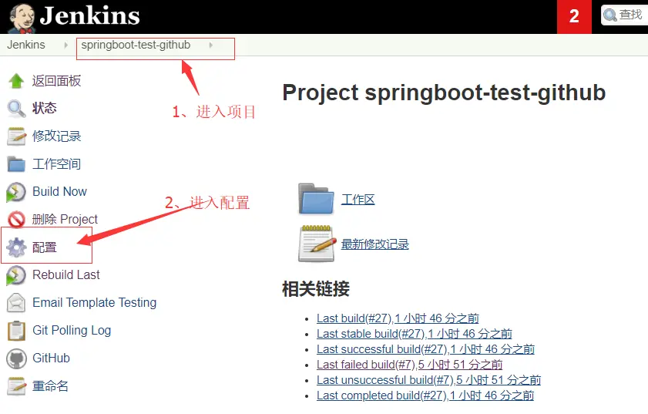Viewport: 648px width, 414px height.
Task: Open 修改记录 in the sidebar
Action: (x=56, y=136)
